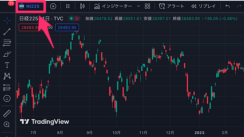Viewport: 244px width, 137px height.
Task: Start bar リプレイ replay mode
Action: coord(203,6)
